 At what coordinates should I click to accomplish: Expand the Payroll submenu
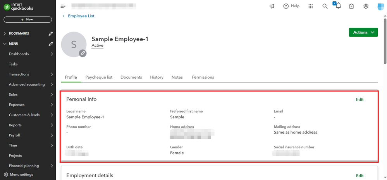pos(52,135)
